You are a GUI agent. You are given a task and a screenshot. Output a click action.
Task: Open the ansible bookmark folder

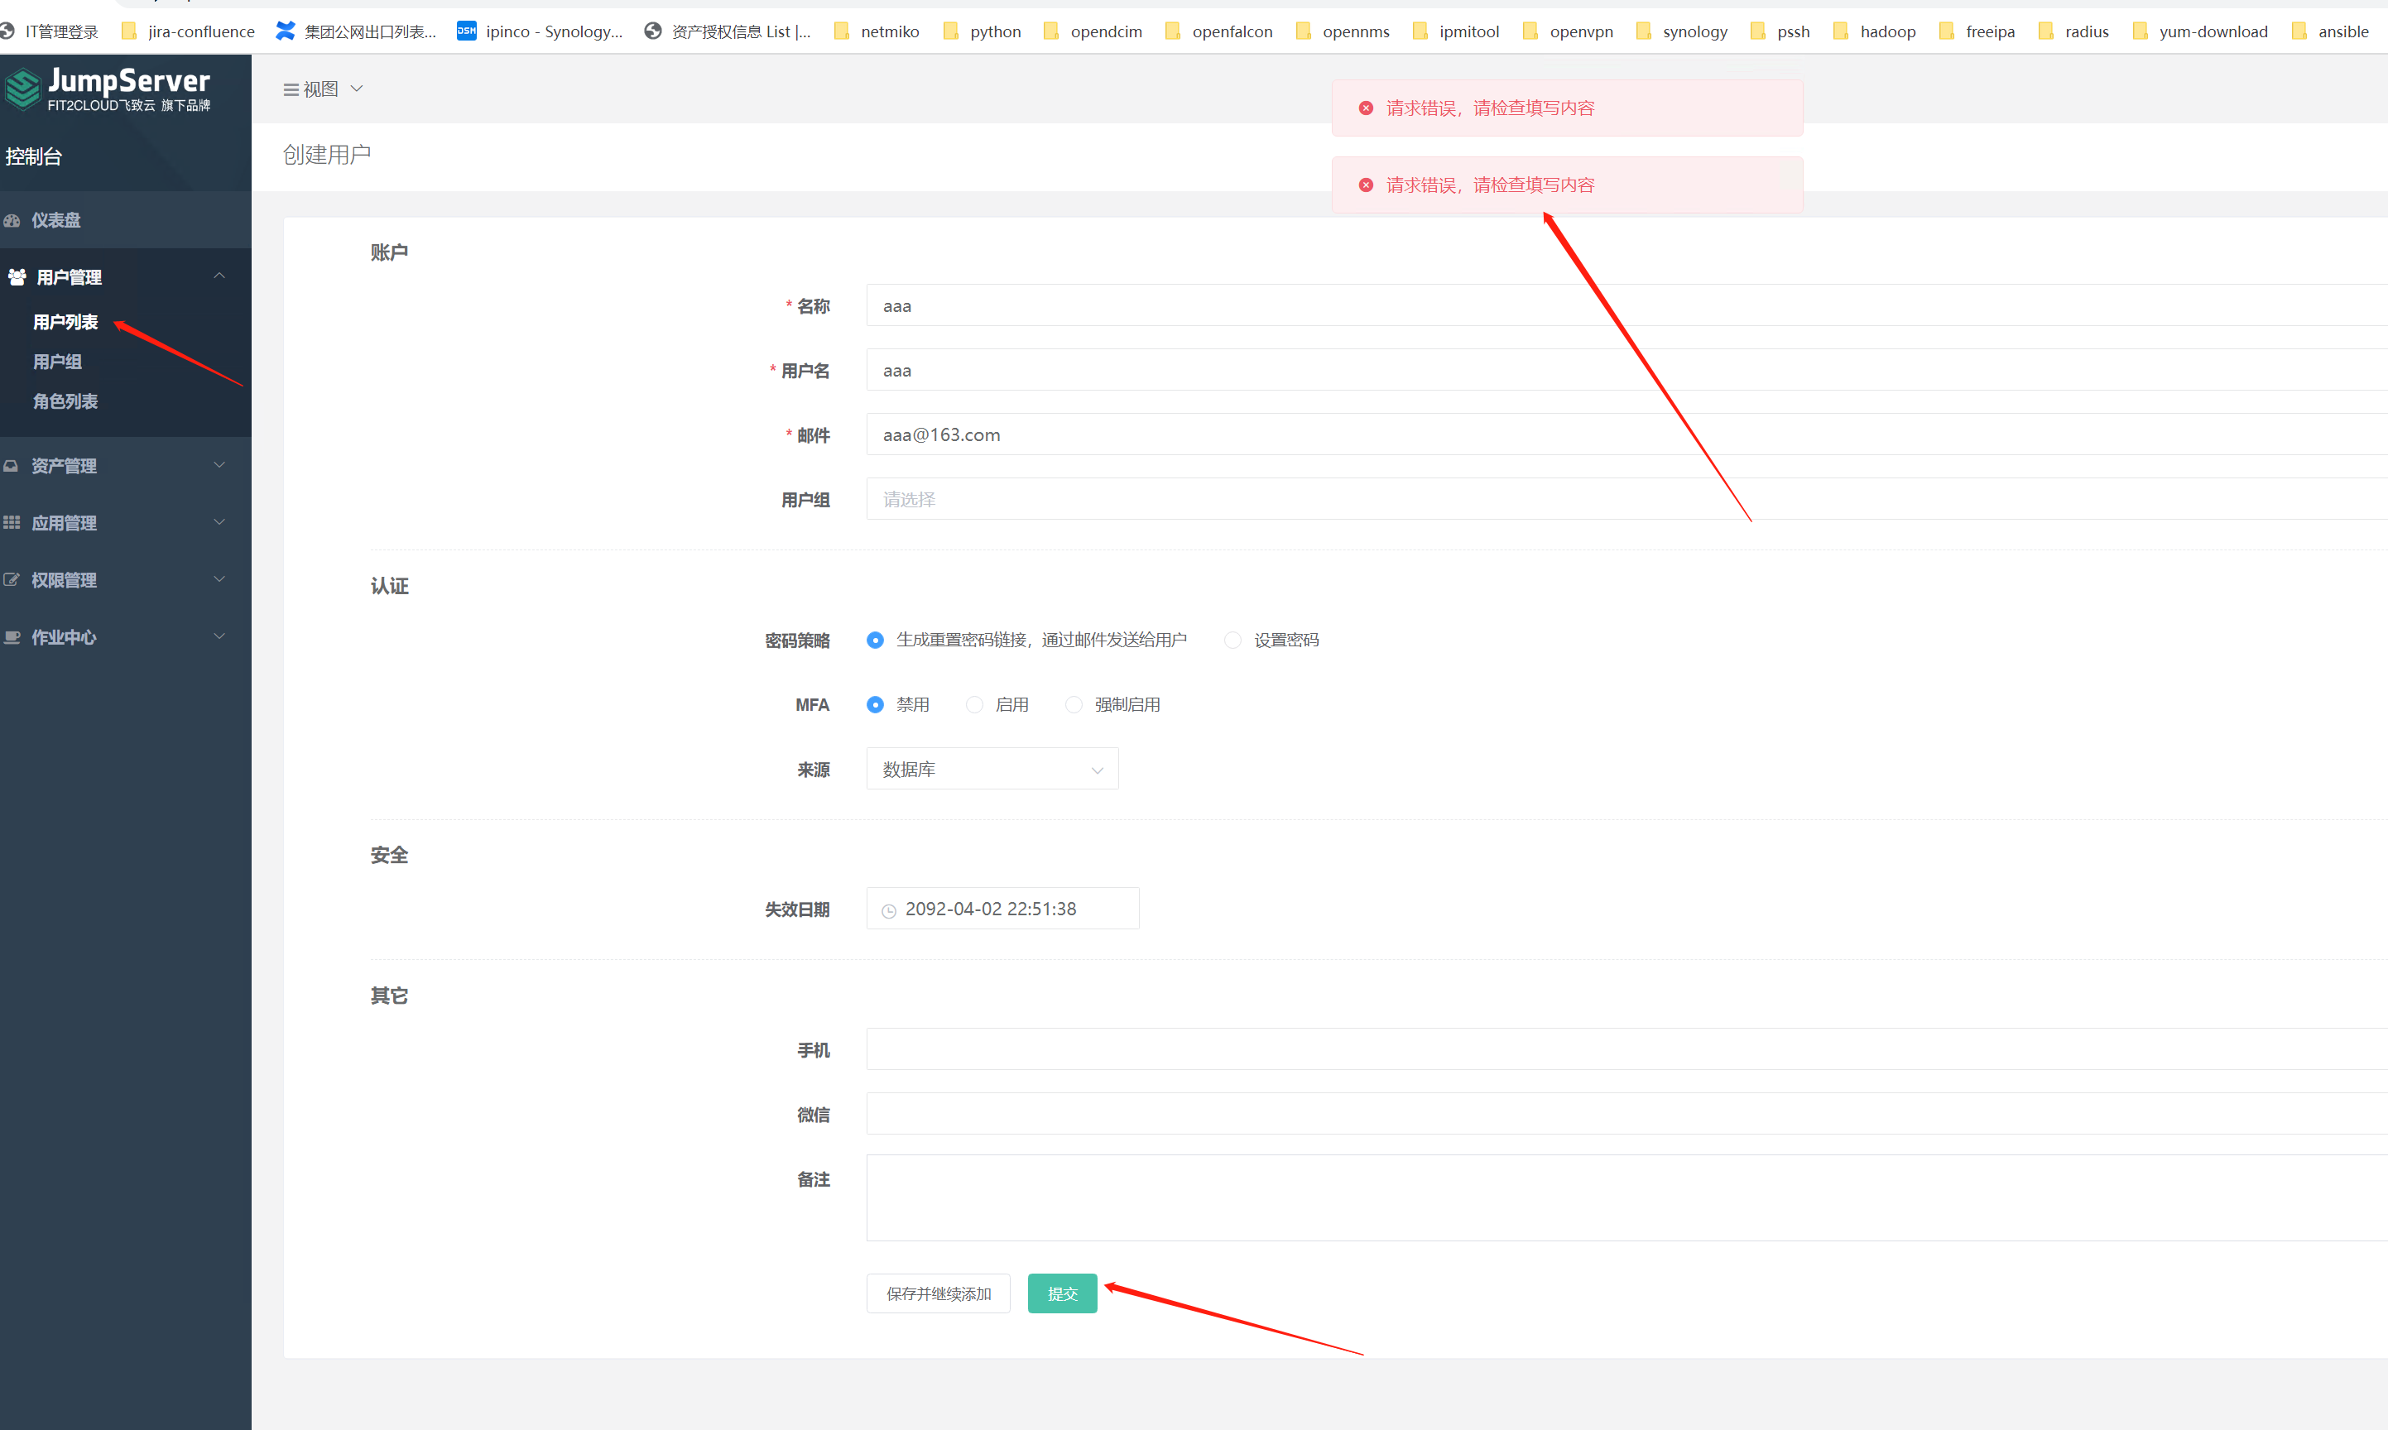click(2330, 31)
